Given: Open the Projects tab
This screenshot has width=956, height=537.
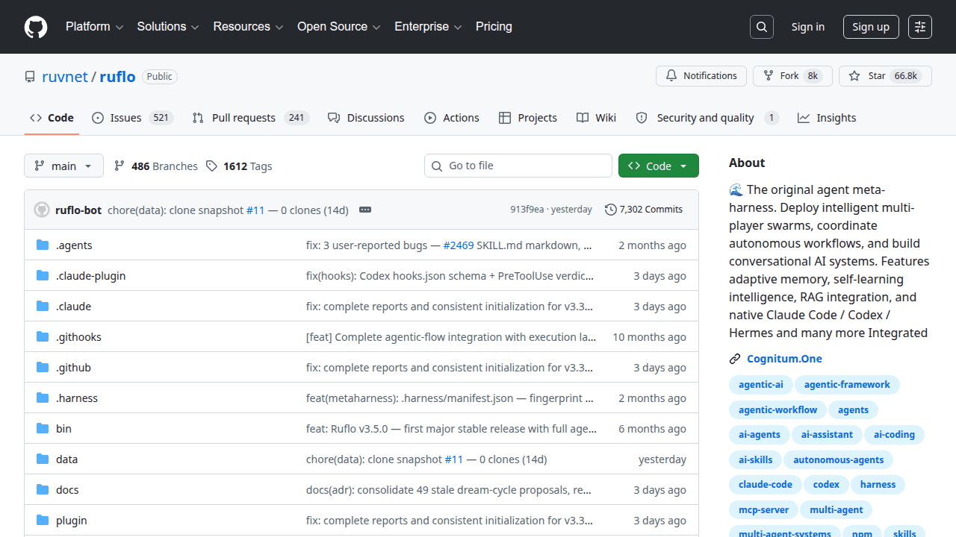Looking at the screenshot, I should 528,118.
